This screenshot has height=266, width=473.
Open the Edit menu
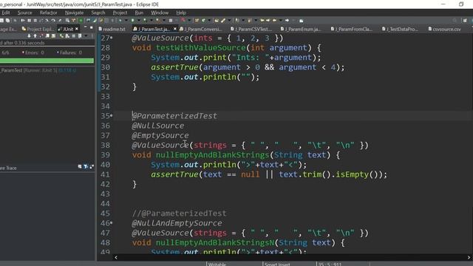[6, 13]
